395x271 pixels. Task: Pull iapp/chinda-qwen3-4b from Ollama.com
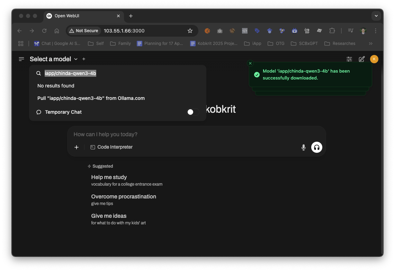pyautogui.click(x=91, y=98)
